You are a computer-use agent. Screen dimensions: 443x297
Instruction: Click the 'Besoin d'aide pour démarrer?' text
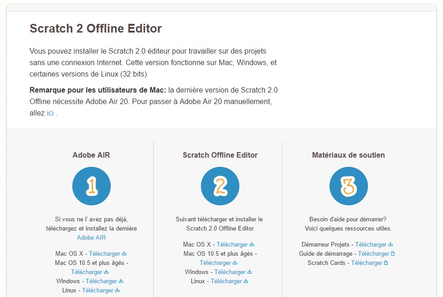coord(348,219)
